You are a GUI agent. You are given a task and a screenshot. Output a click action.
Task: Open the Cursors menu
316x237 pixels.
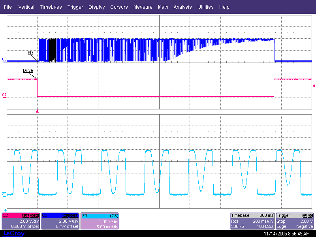(119, 7)
